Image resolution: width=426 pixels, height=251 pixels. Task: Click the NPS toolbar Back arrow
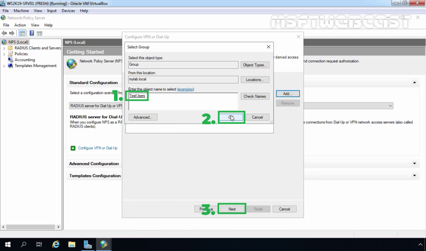click(4, 33)
